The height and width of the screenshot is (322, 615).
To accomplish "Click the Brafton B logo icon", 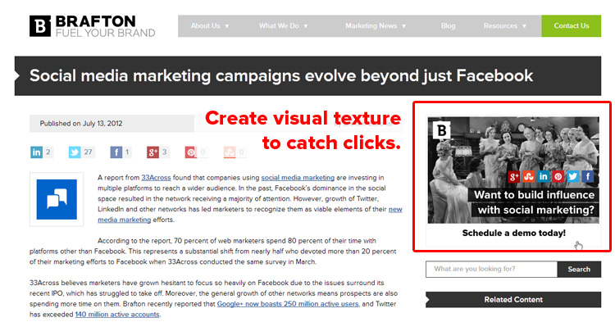I will [x=40, y=26].
